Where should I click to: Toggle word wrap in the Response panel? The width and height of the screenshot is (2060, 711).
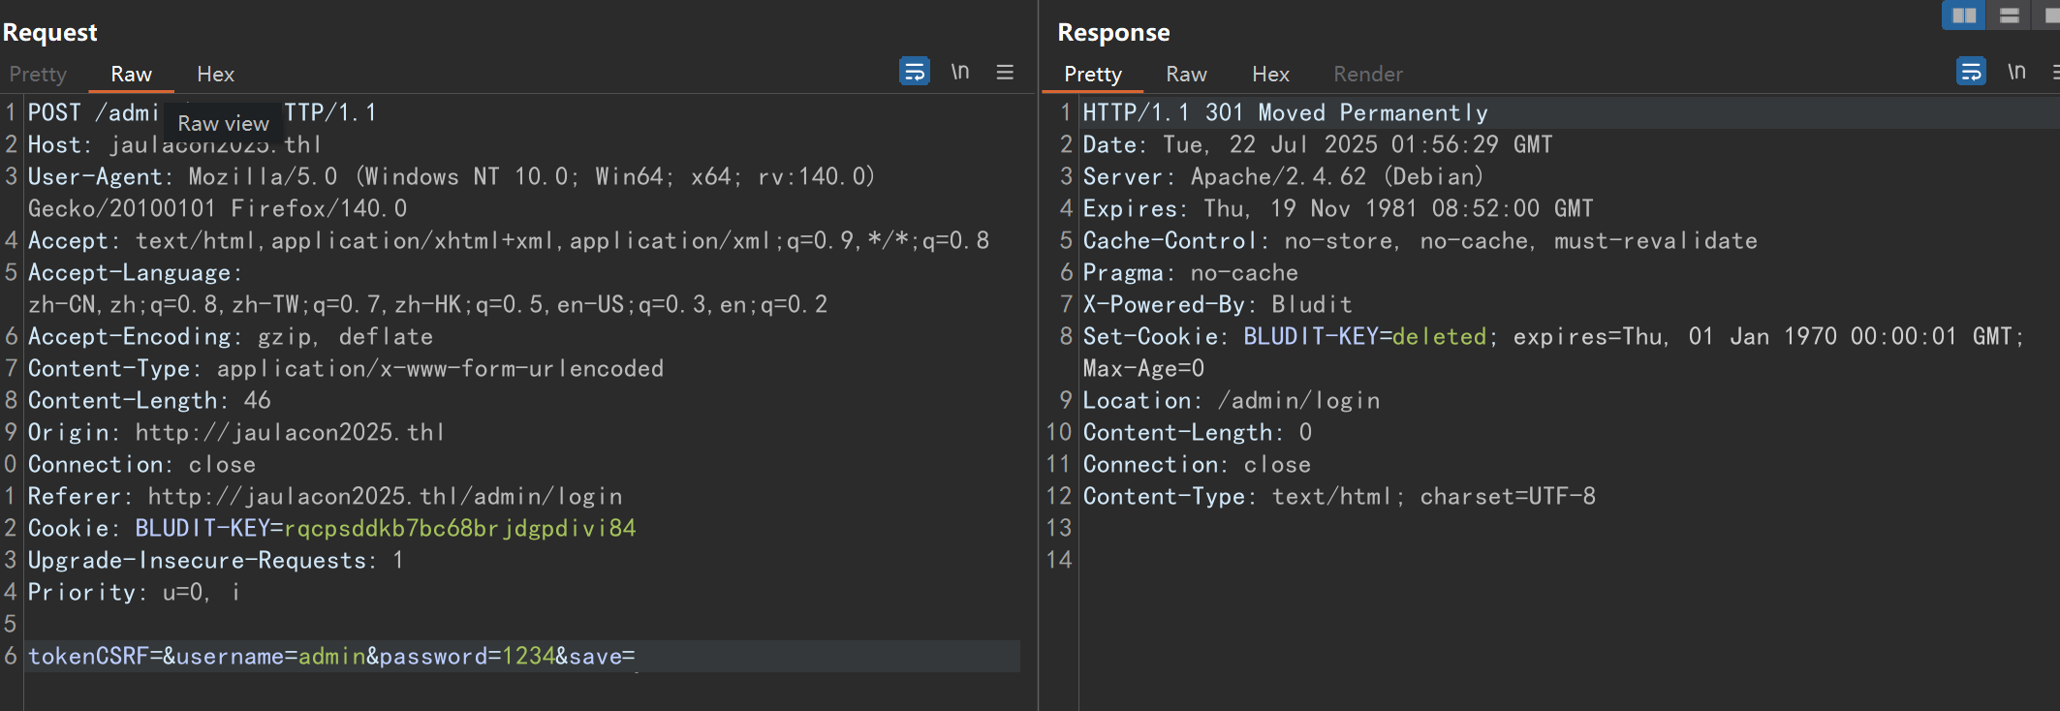(x=1970, y=72)
